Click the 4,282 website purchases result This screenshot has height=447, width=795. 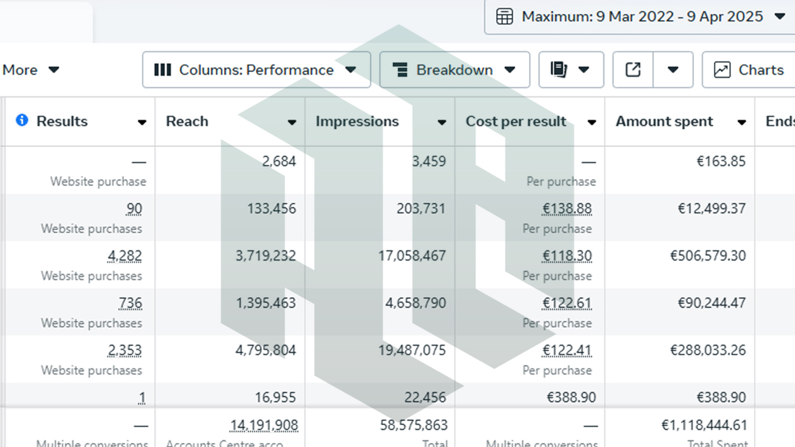(x=125, y=256)
